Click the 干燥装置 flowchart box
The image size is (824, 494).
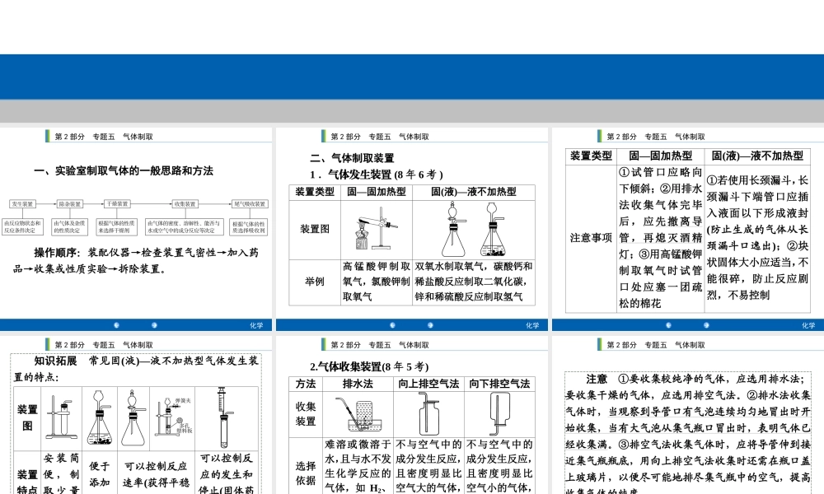(x=115, y=204)
